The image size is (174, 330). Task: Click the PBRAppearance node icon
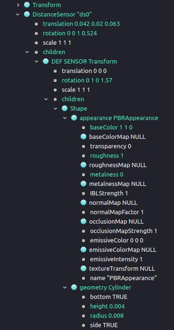coord(74,118)
